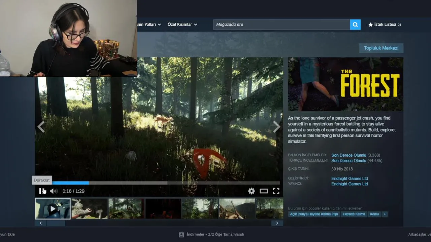
Task: Select the forest lake screenshot thumbnail
Action: pos(200,209)
